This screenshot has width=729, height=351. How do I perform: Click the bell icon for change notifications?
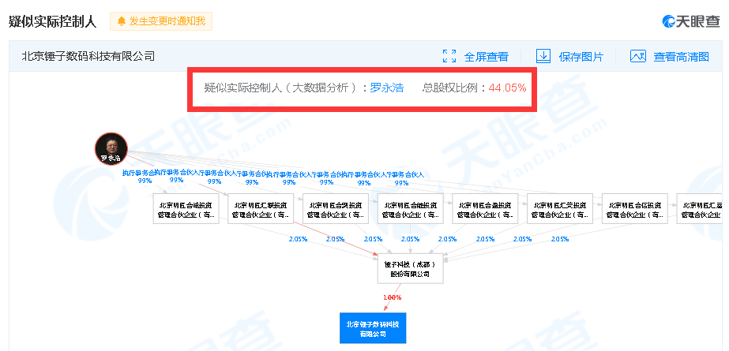tap(122, 21)
